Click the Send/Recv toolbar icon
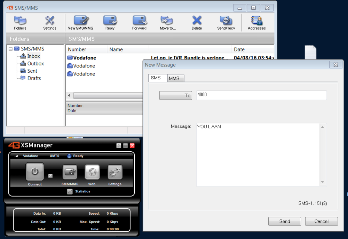This screenshot has height=239, width=348. (x=226, y=23)
